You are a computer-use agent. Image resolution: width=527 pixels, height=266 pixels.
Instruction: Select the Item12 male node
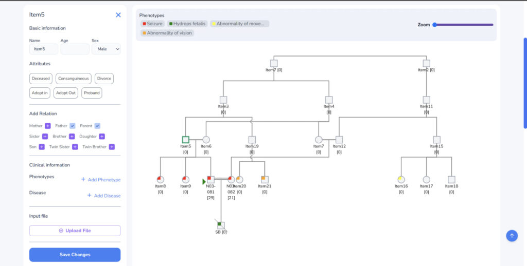[339, 140]
